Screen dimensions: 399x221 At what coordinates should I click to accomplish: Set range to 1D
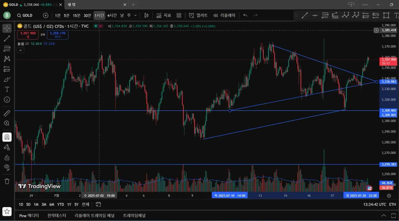(21, 204)
